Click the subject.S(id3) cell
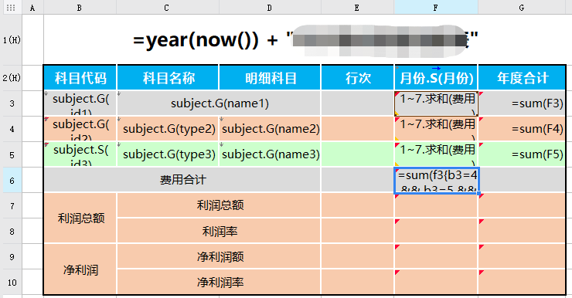The height and width of the screenshot is (298, 572). (x=80, y=154)
